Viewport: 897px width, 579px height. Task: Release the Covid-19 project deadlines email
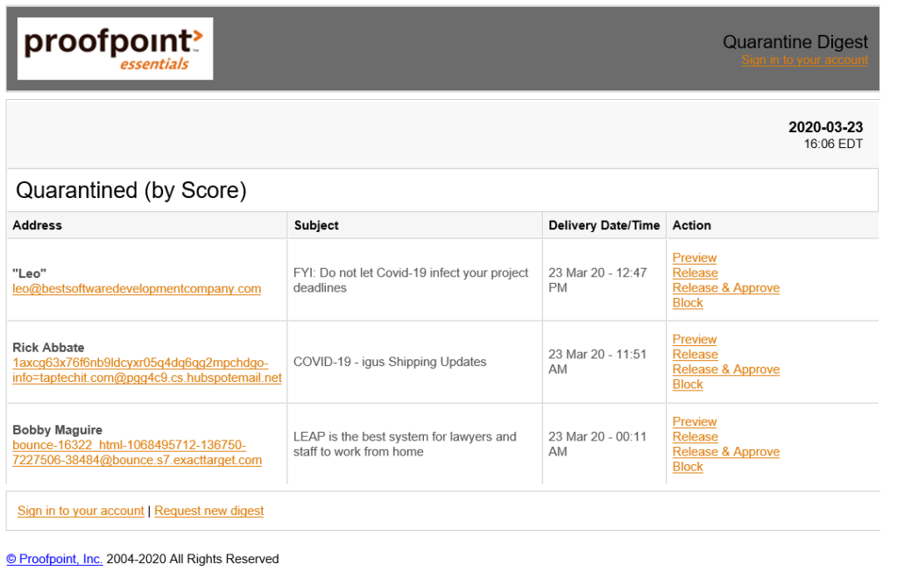[695, 273]
